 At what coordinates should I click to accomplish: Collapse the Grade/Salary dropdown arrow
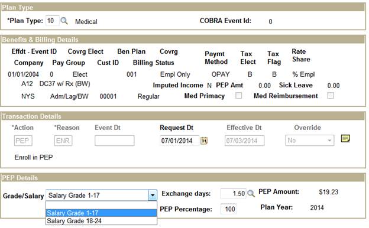(153, 196)
